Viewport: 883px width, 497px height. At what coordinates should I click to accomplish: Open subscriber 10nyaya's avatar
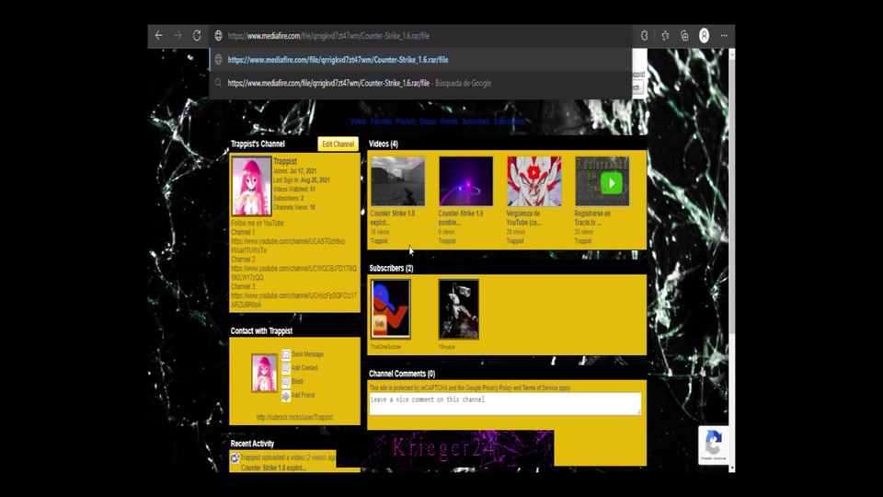click(x=459, y=309)
